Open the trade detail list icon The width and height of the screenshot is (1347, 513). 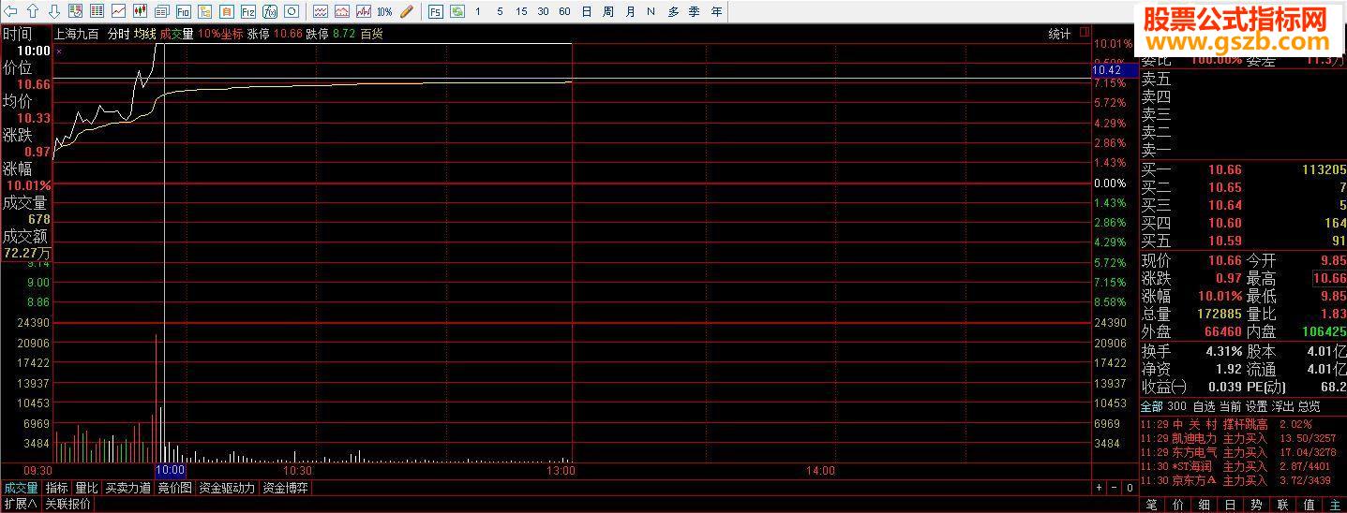point(161,11)
